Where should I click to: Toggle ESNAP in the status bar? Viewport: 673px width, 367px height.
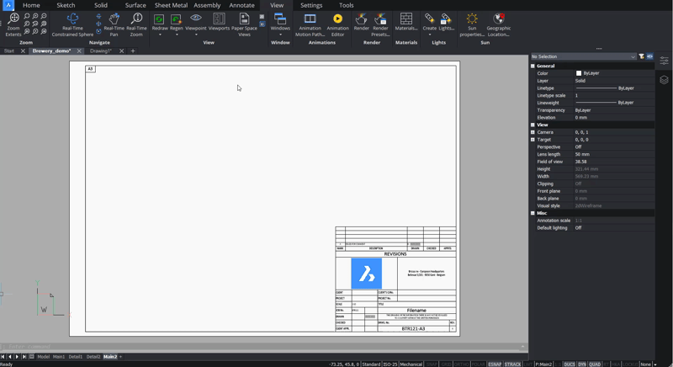click(x=495, y=364)
